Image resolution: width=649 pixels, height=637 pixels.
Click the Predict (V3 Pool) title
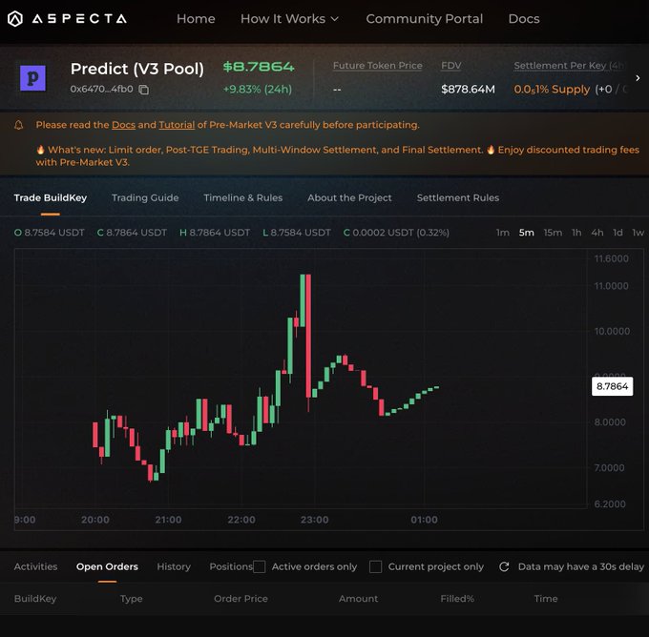[x=137, y=69]
